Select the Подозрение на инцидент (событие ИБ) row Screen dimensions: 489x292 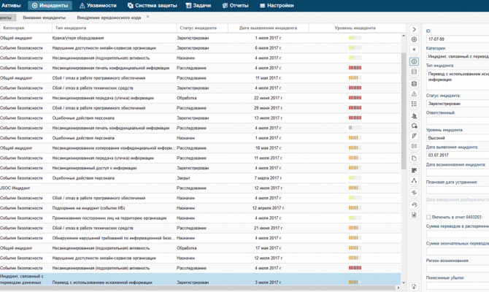[201, 208]
